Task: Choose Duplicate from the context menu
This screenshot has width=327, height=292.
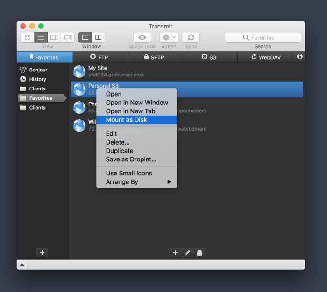Action: pyautogui.click(x=136, y=151)
